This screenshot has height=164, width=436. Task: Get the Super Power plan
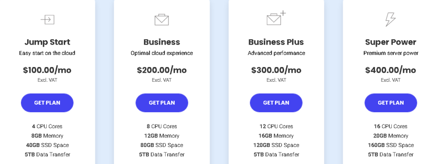click(x=391, y=103)
